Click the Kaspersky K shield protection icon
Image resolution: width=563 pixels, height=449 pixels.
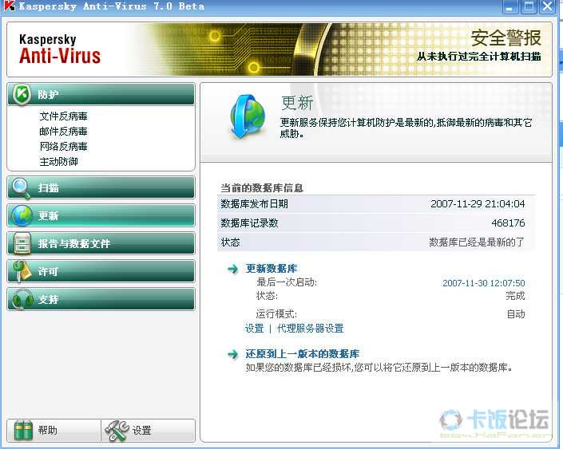22,94
